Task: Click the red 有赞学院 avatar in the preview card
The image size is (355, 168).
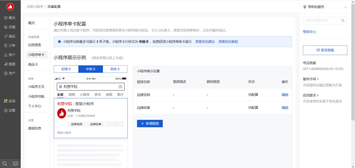Action: (x=61, y=113)
